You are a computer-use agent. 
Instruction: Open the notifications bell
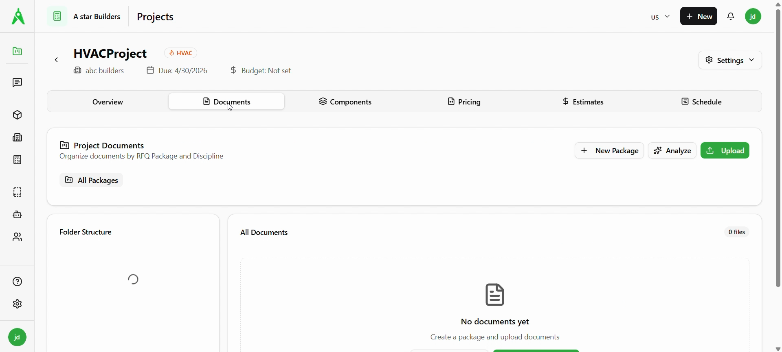(731, 17)
